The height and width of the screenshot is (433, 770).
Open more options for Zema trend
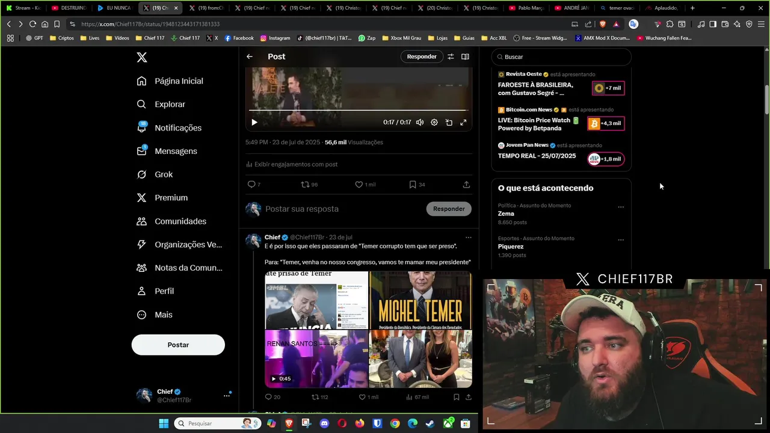[x=621, y=207]
